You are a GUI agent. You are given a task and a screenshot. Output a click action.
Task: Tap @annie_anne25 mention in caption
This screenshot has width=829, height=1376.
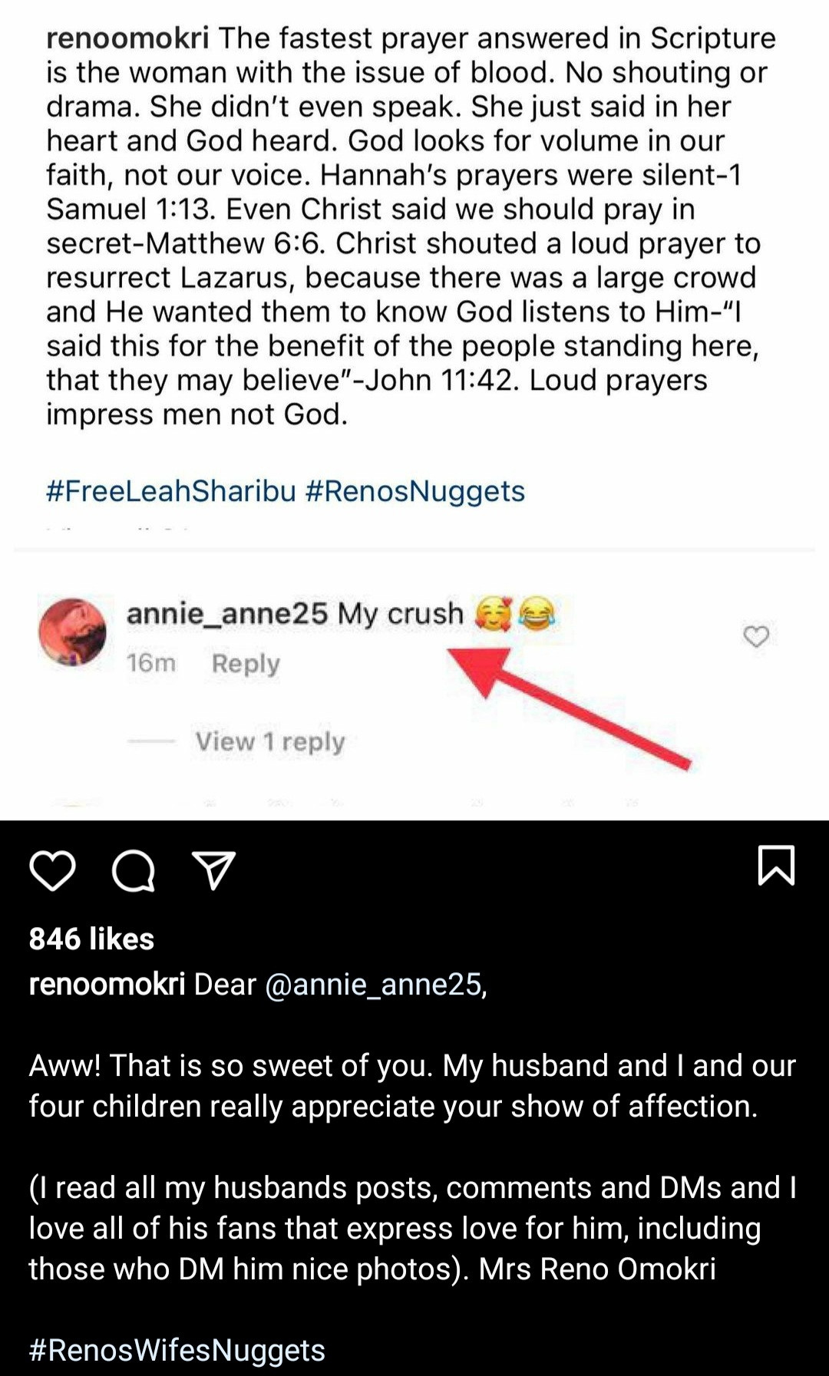376,984
